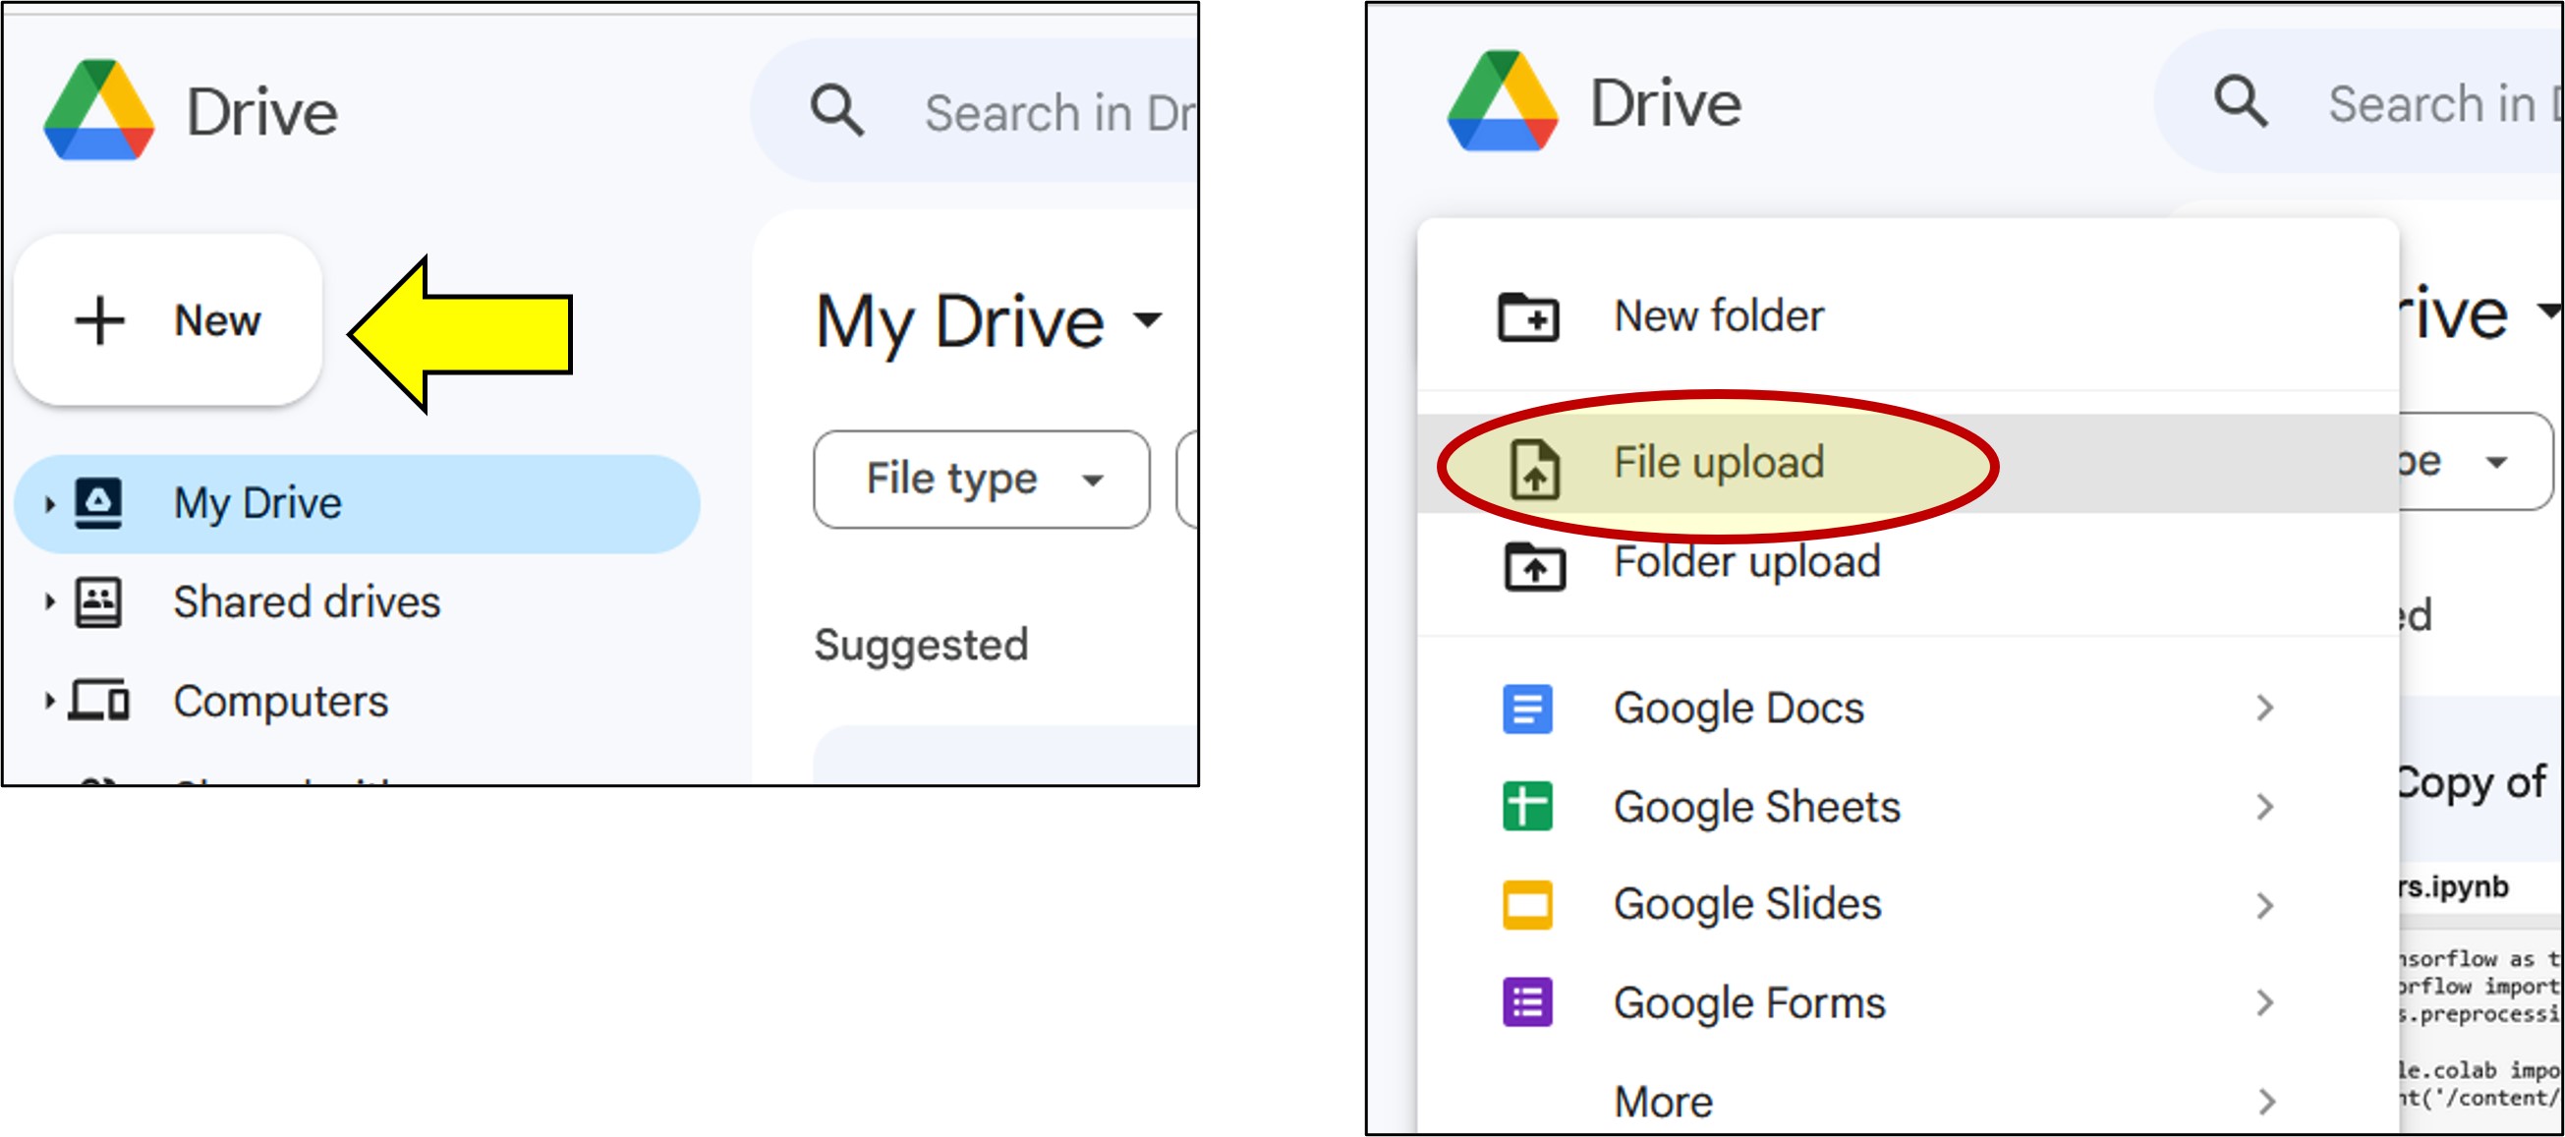Expand the More submenu arrow
The image size is (2565, 1137).
click(x=2266, y=1102)
